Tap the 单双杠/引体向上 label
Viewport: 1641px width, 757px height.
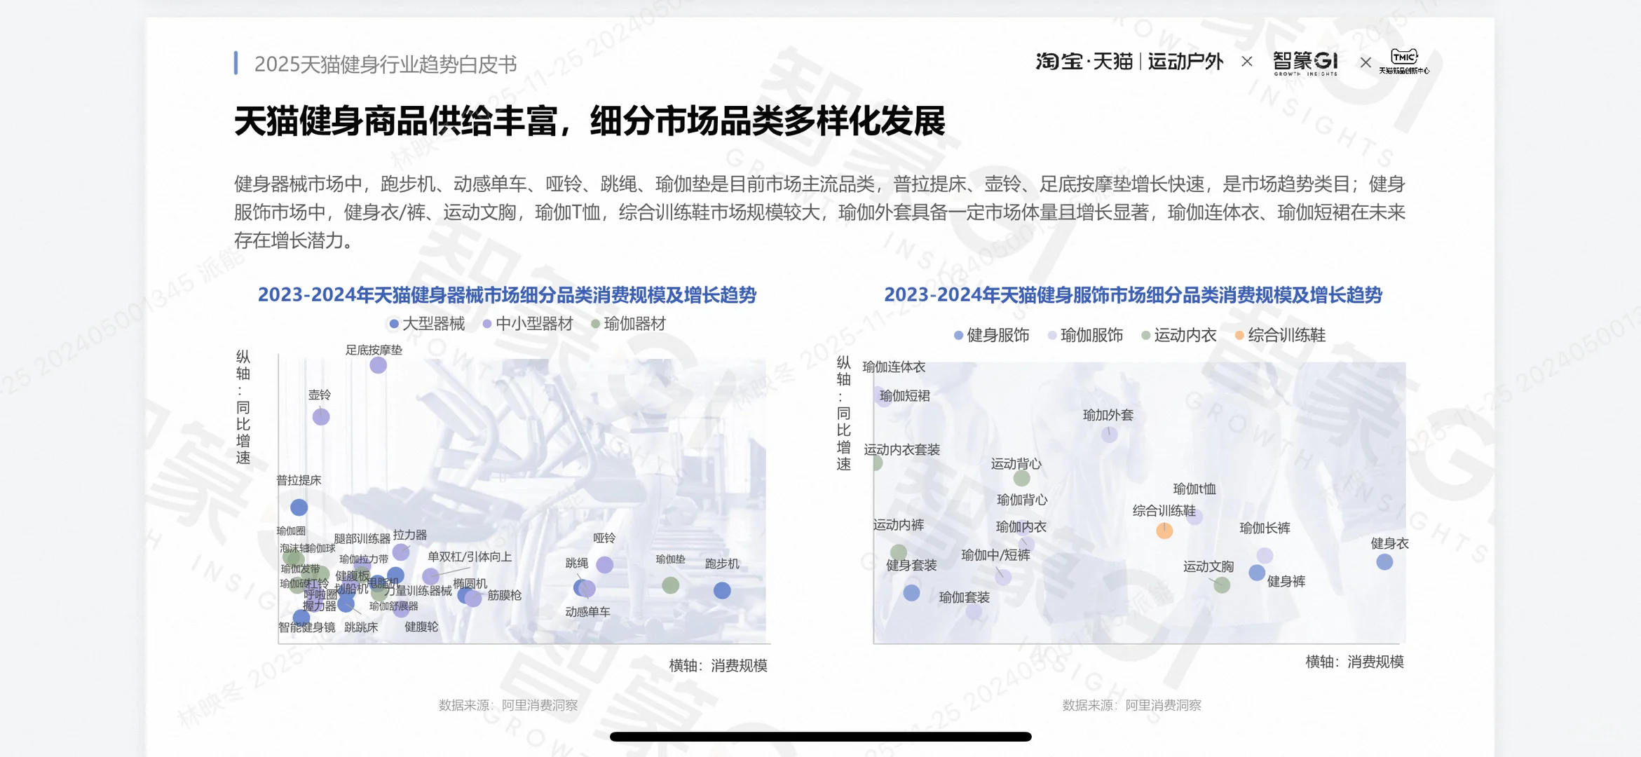pos(470,557)
